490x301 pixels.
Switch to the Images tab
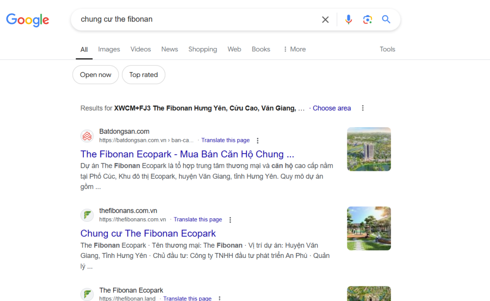tap(109, 49)
